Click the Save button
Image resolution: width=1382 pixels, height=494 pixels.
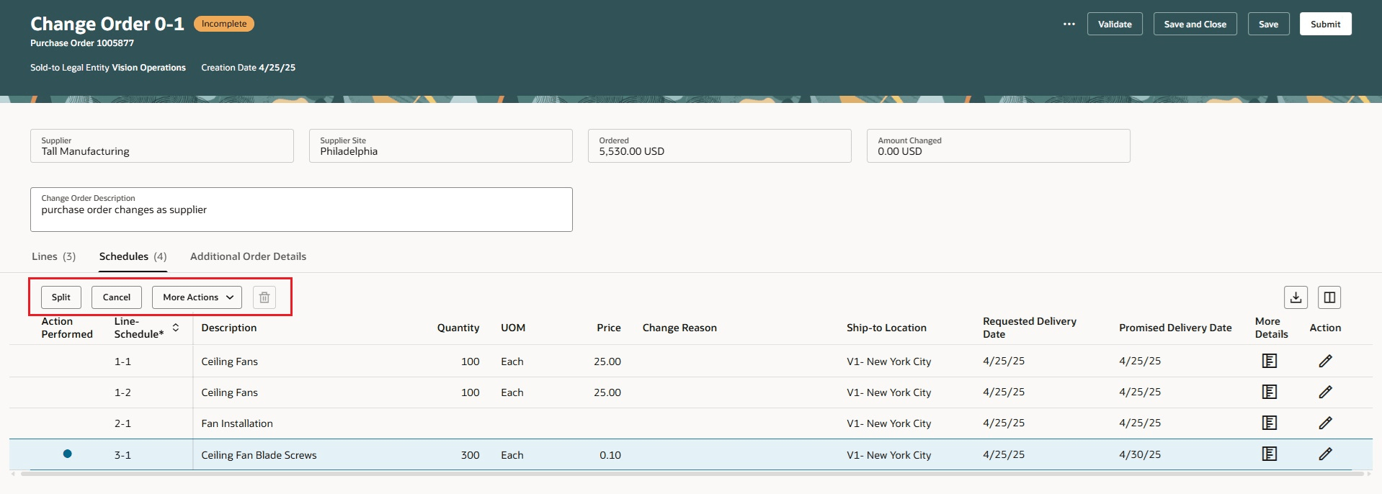1268,24
